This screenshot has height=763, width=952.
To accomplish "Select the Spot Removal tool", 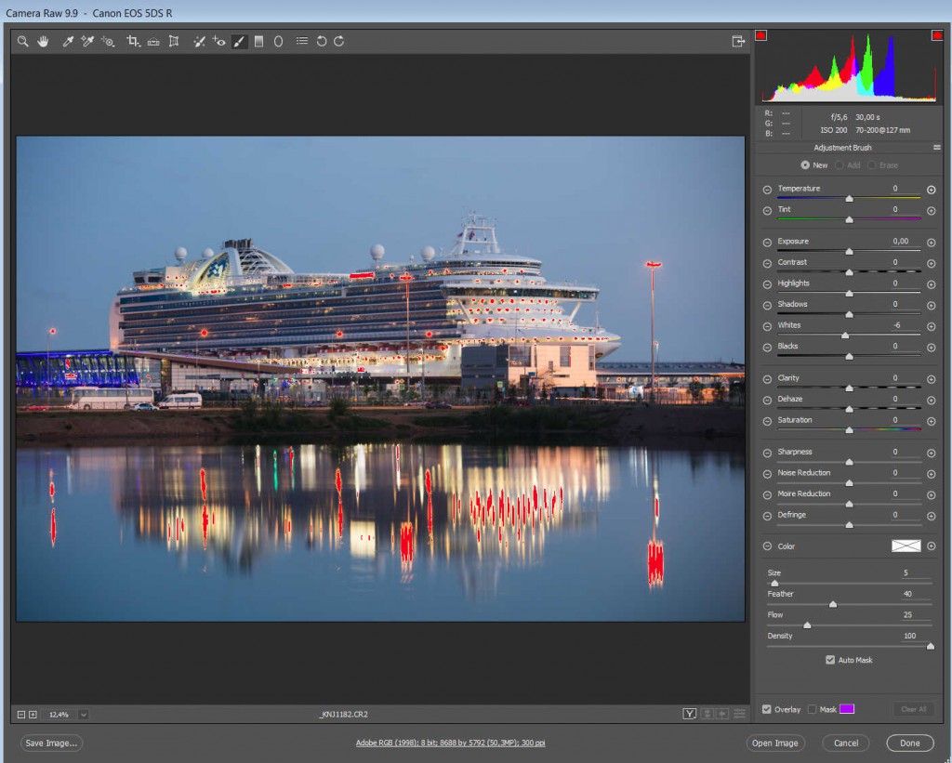I will pos(198,42).
